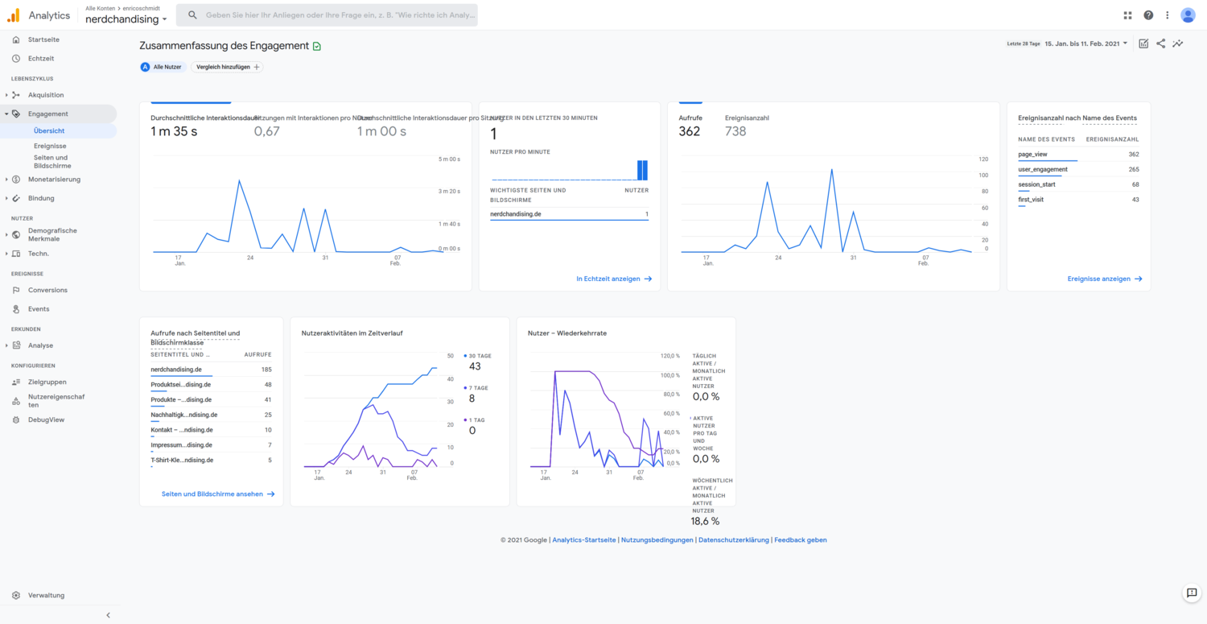This screenshot has height=624, width=1207.
Task: Open Seiten und Bildschirme ansehen link
Action: click(x=218, y=494)
